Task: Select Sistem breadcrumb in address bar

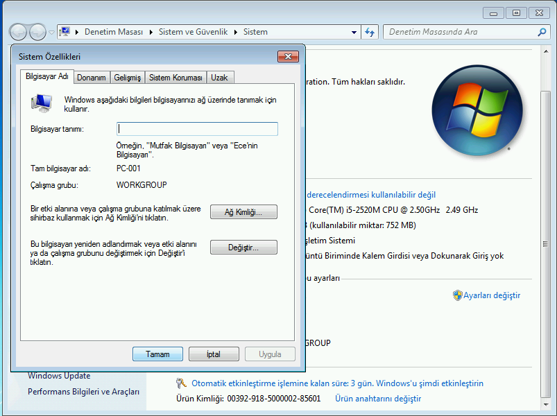Action: pos(255,32)
